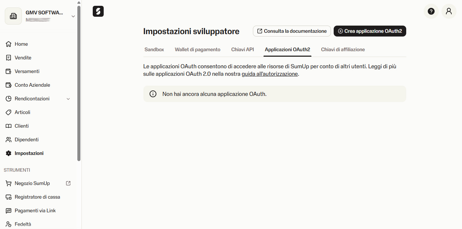The image size is (462, 229).
Task: Open the Wallet di pagamento tab
Action: (197, 49)
